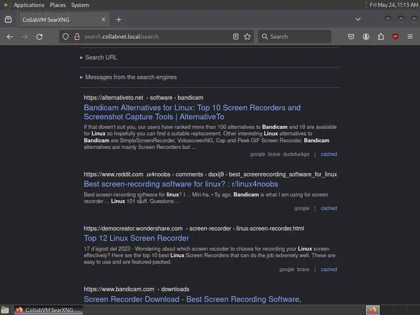This screenshot has width=420, height=315.
Task: Click the www.bandicam.com URL breadcrumb
Action: (x=137, y=289)
